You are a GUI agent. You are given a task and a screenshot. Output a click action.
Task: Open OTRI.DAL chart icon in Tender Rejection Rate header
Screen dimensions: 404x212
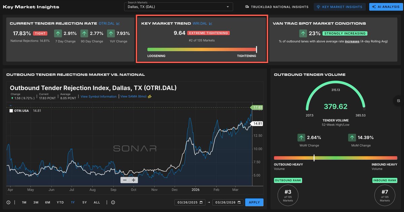[x=118, y=23]
